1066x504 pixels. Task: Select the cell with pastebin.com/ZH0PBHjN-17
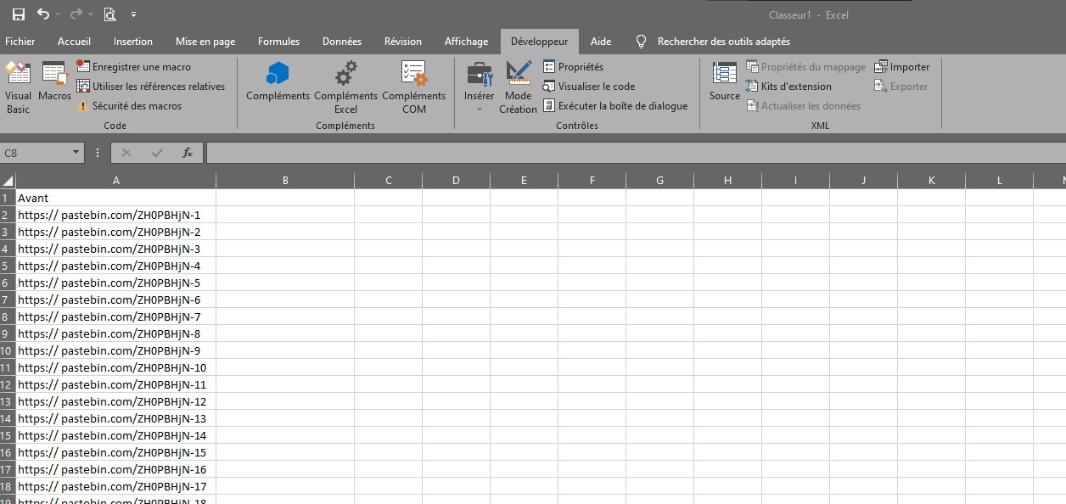[115, 486]
